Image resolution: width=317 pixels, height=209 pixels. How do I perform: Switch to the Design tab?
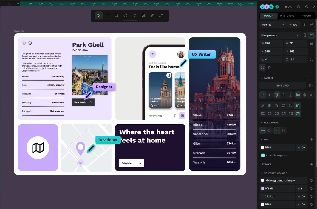[x=268, y=16]
